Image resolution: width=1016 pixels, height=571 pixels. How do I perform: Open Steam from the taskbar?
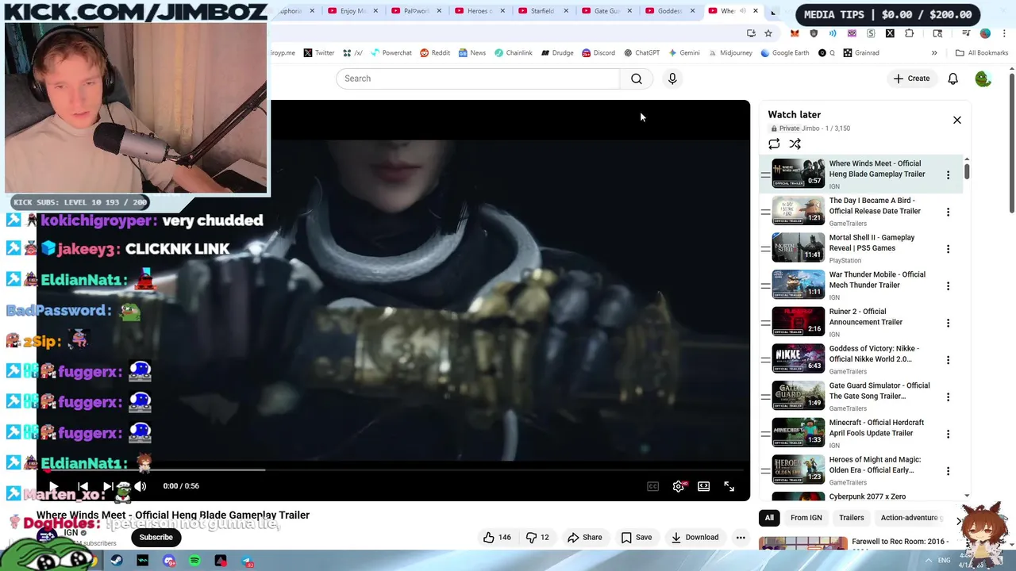coord(117,561)
